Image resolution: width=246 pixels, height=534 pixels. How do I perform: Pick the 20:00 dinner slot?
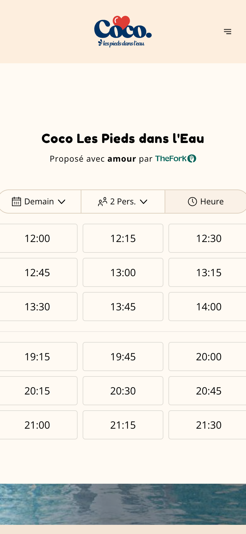pyautogui.click(x=208, y=357)
